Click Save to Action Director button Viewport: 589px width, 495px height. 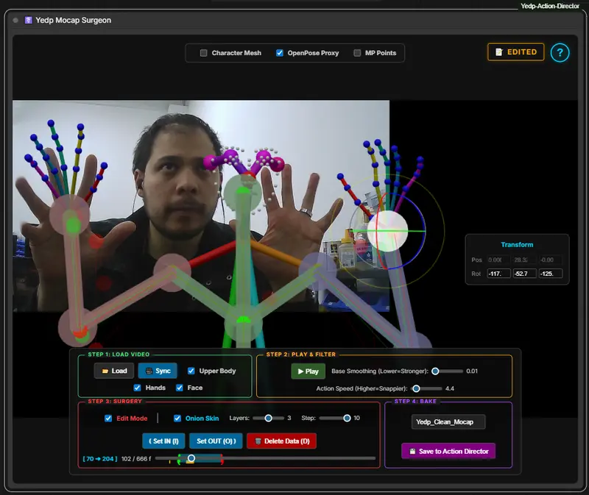(448, 451)
